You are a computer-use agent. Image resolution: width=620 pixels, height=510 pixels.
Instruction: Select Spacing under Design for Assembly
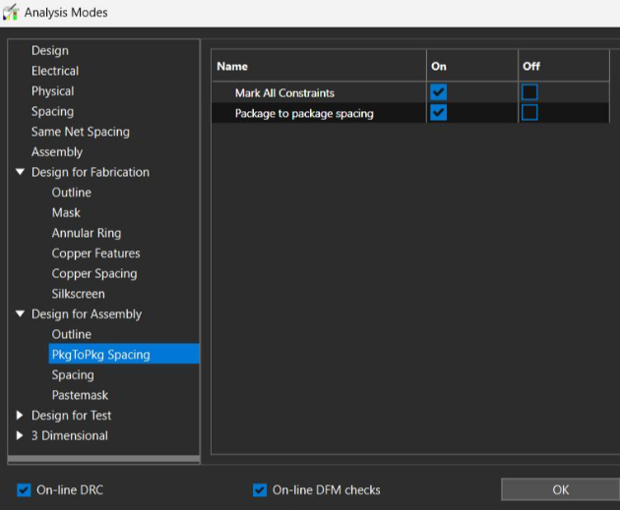[73, 374]
